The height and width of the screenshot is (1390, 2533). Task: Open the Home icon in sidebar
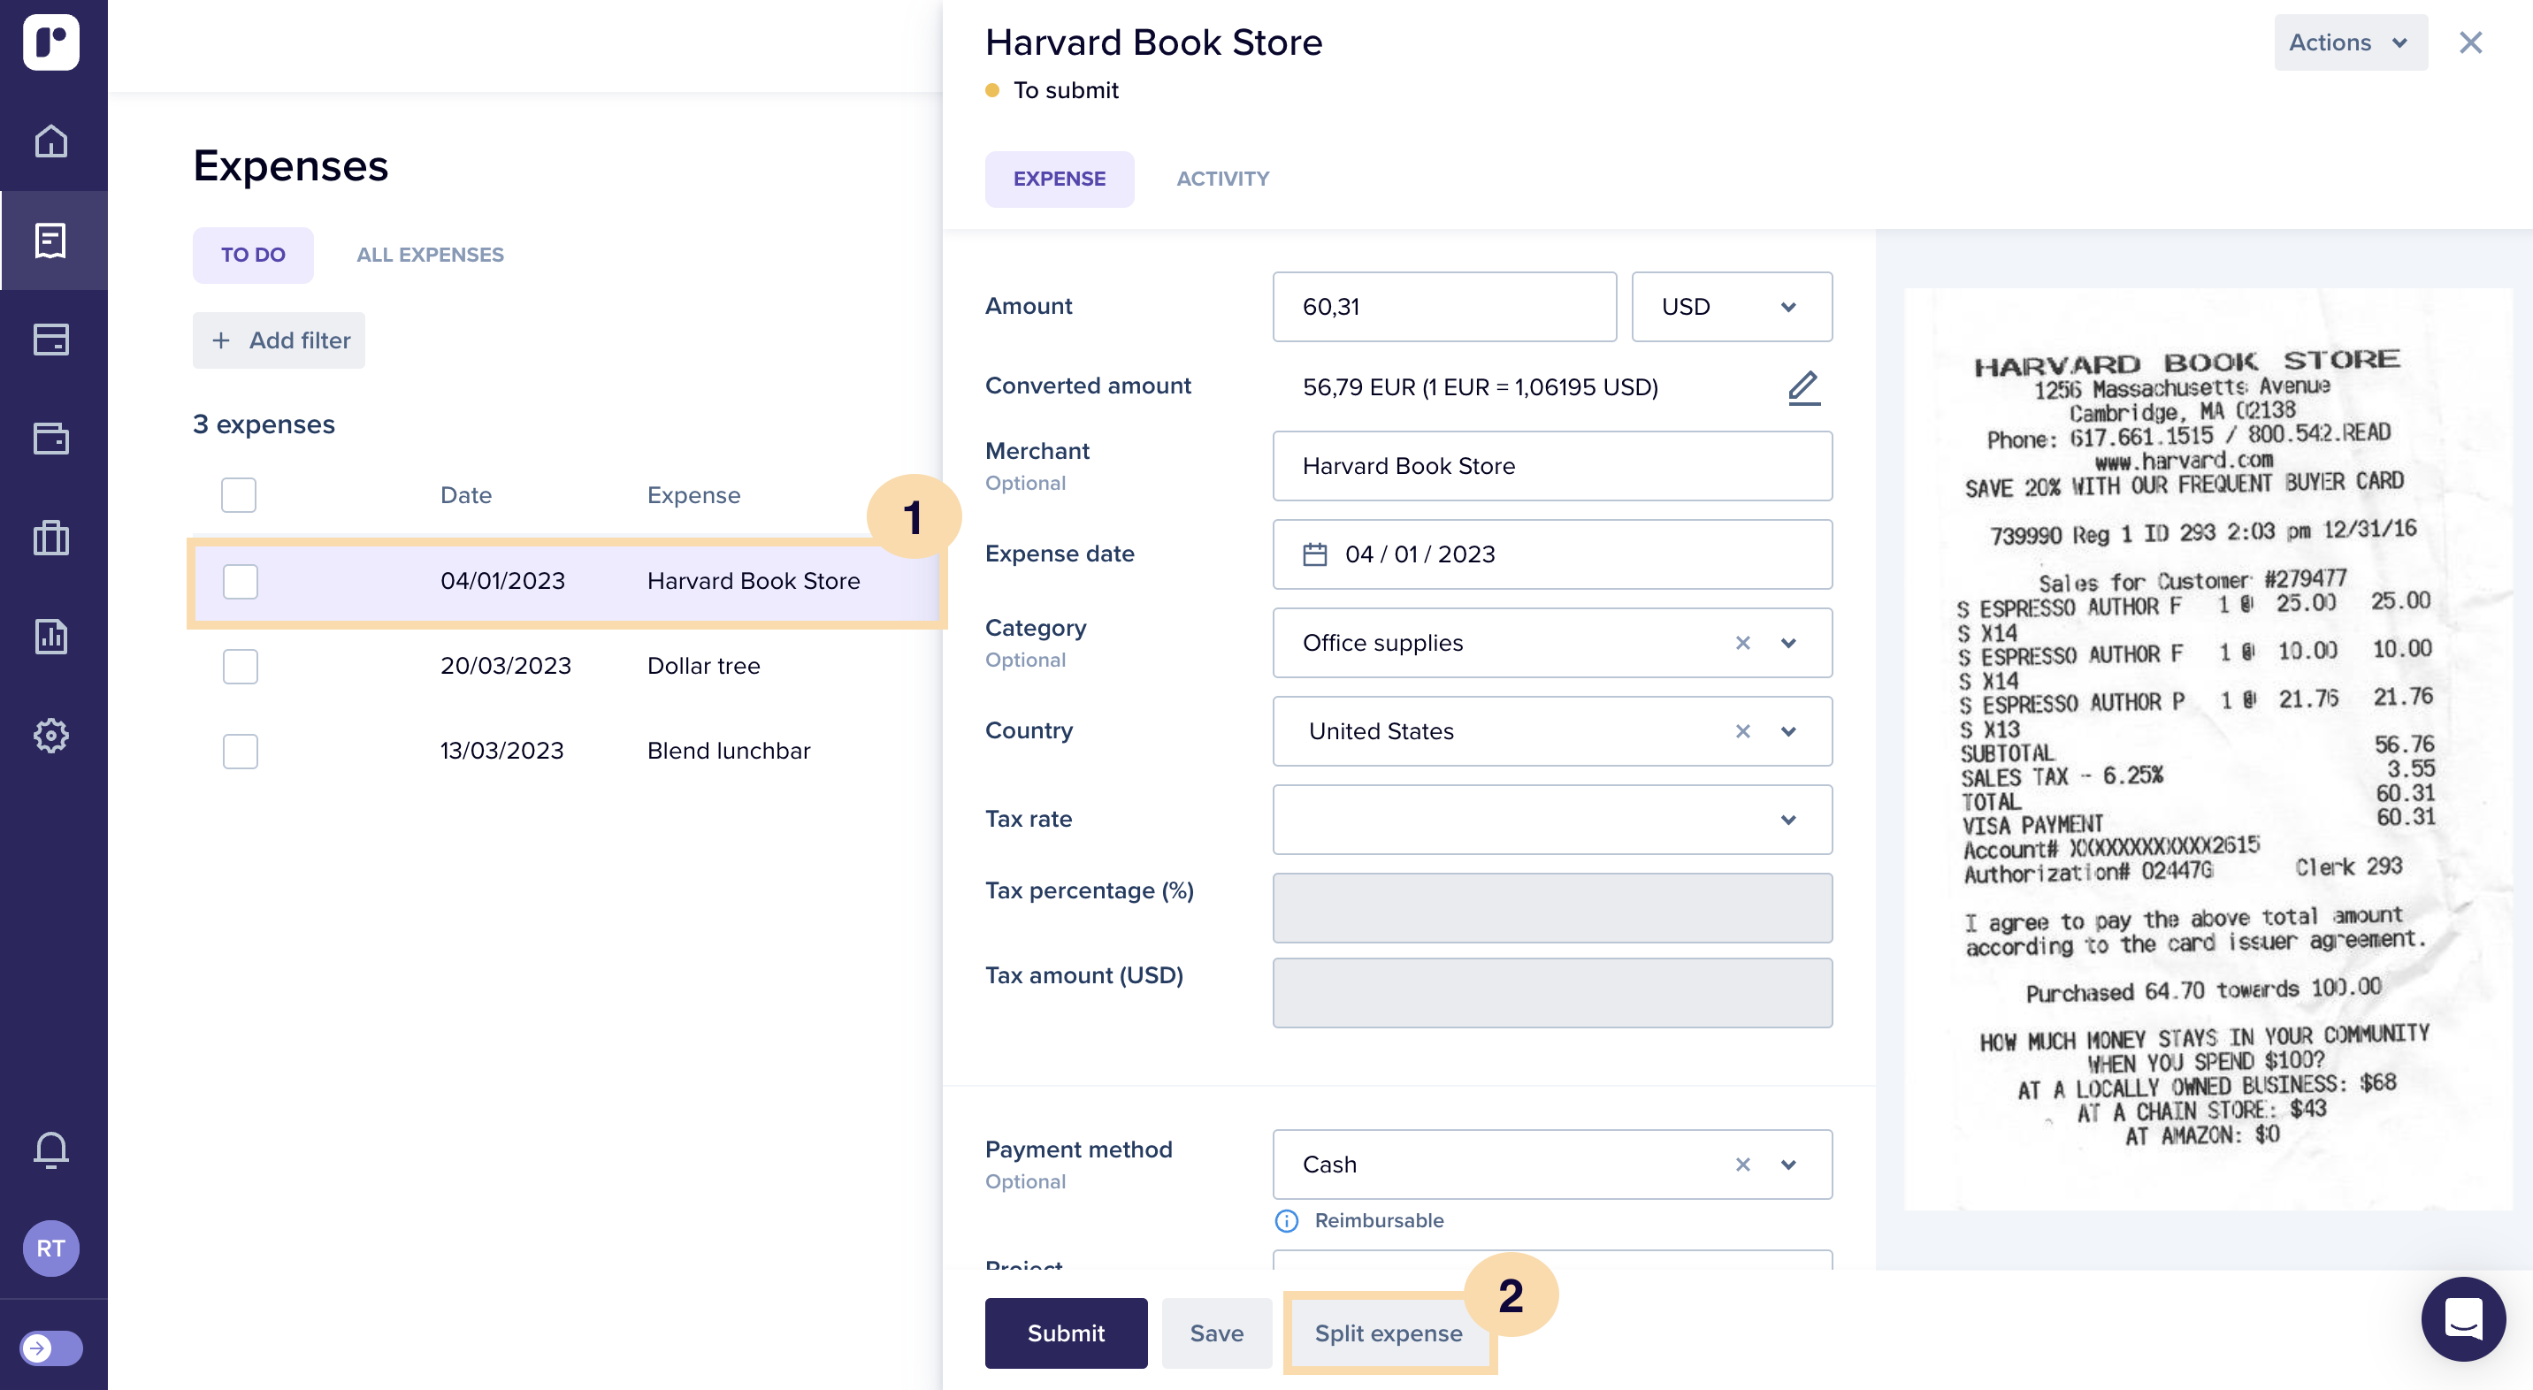click(51, 141)
